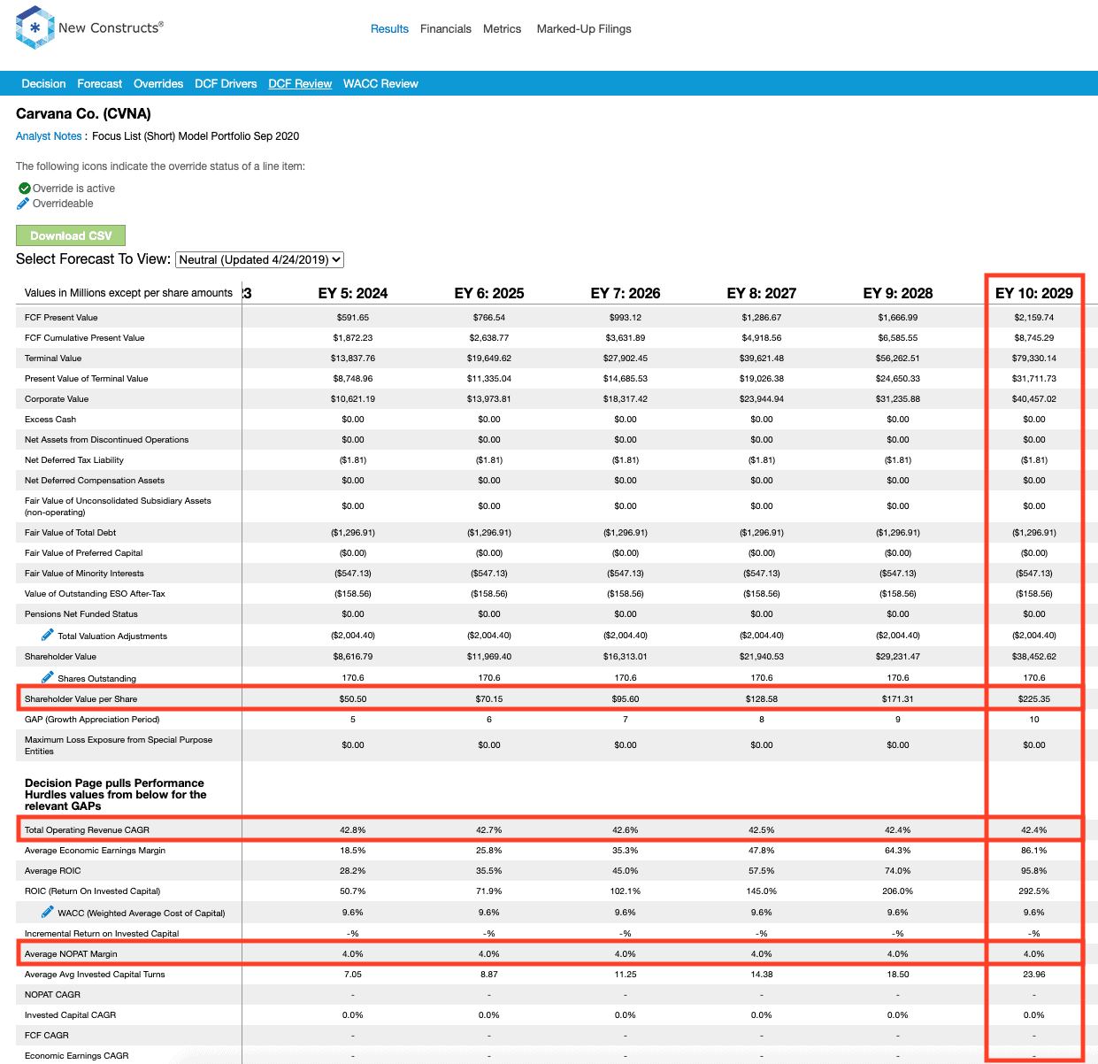Click the $8,745.29 cumulative present value cell
The image size is (1098, 1064).
click(x=1034, y=338)
